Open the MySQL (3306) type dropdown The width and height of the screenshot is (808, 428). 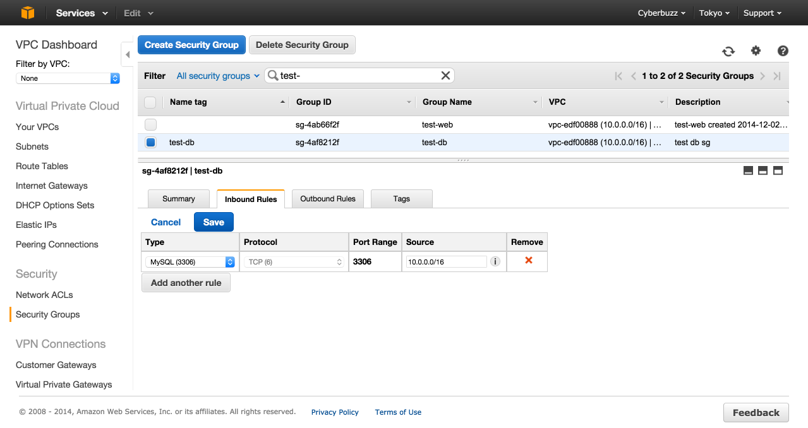[189, 261]
